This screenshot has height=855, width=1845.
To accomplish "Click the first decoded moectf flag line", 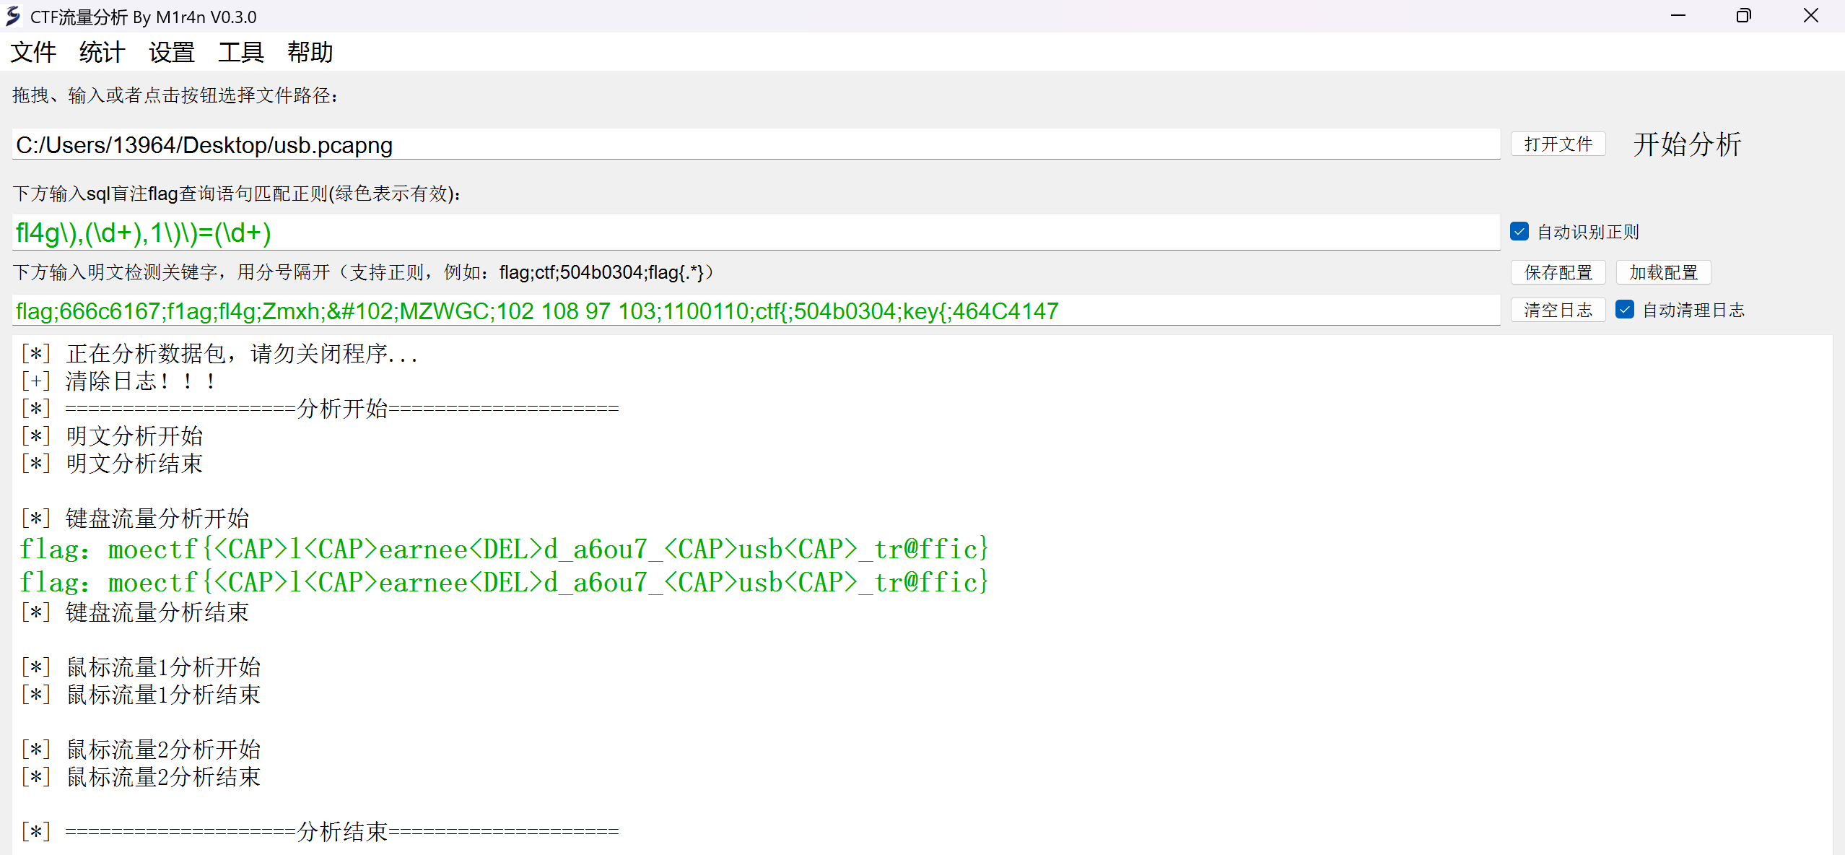I will [x=504, y=550].
